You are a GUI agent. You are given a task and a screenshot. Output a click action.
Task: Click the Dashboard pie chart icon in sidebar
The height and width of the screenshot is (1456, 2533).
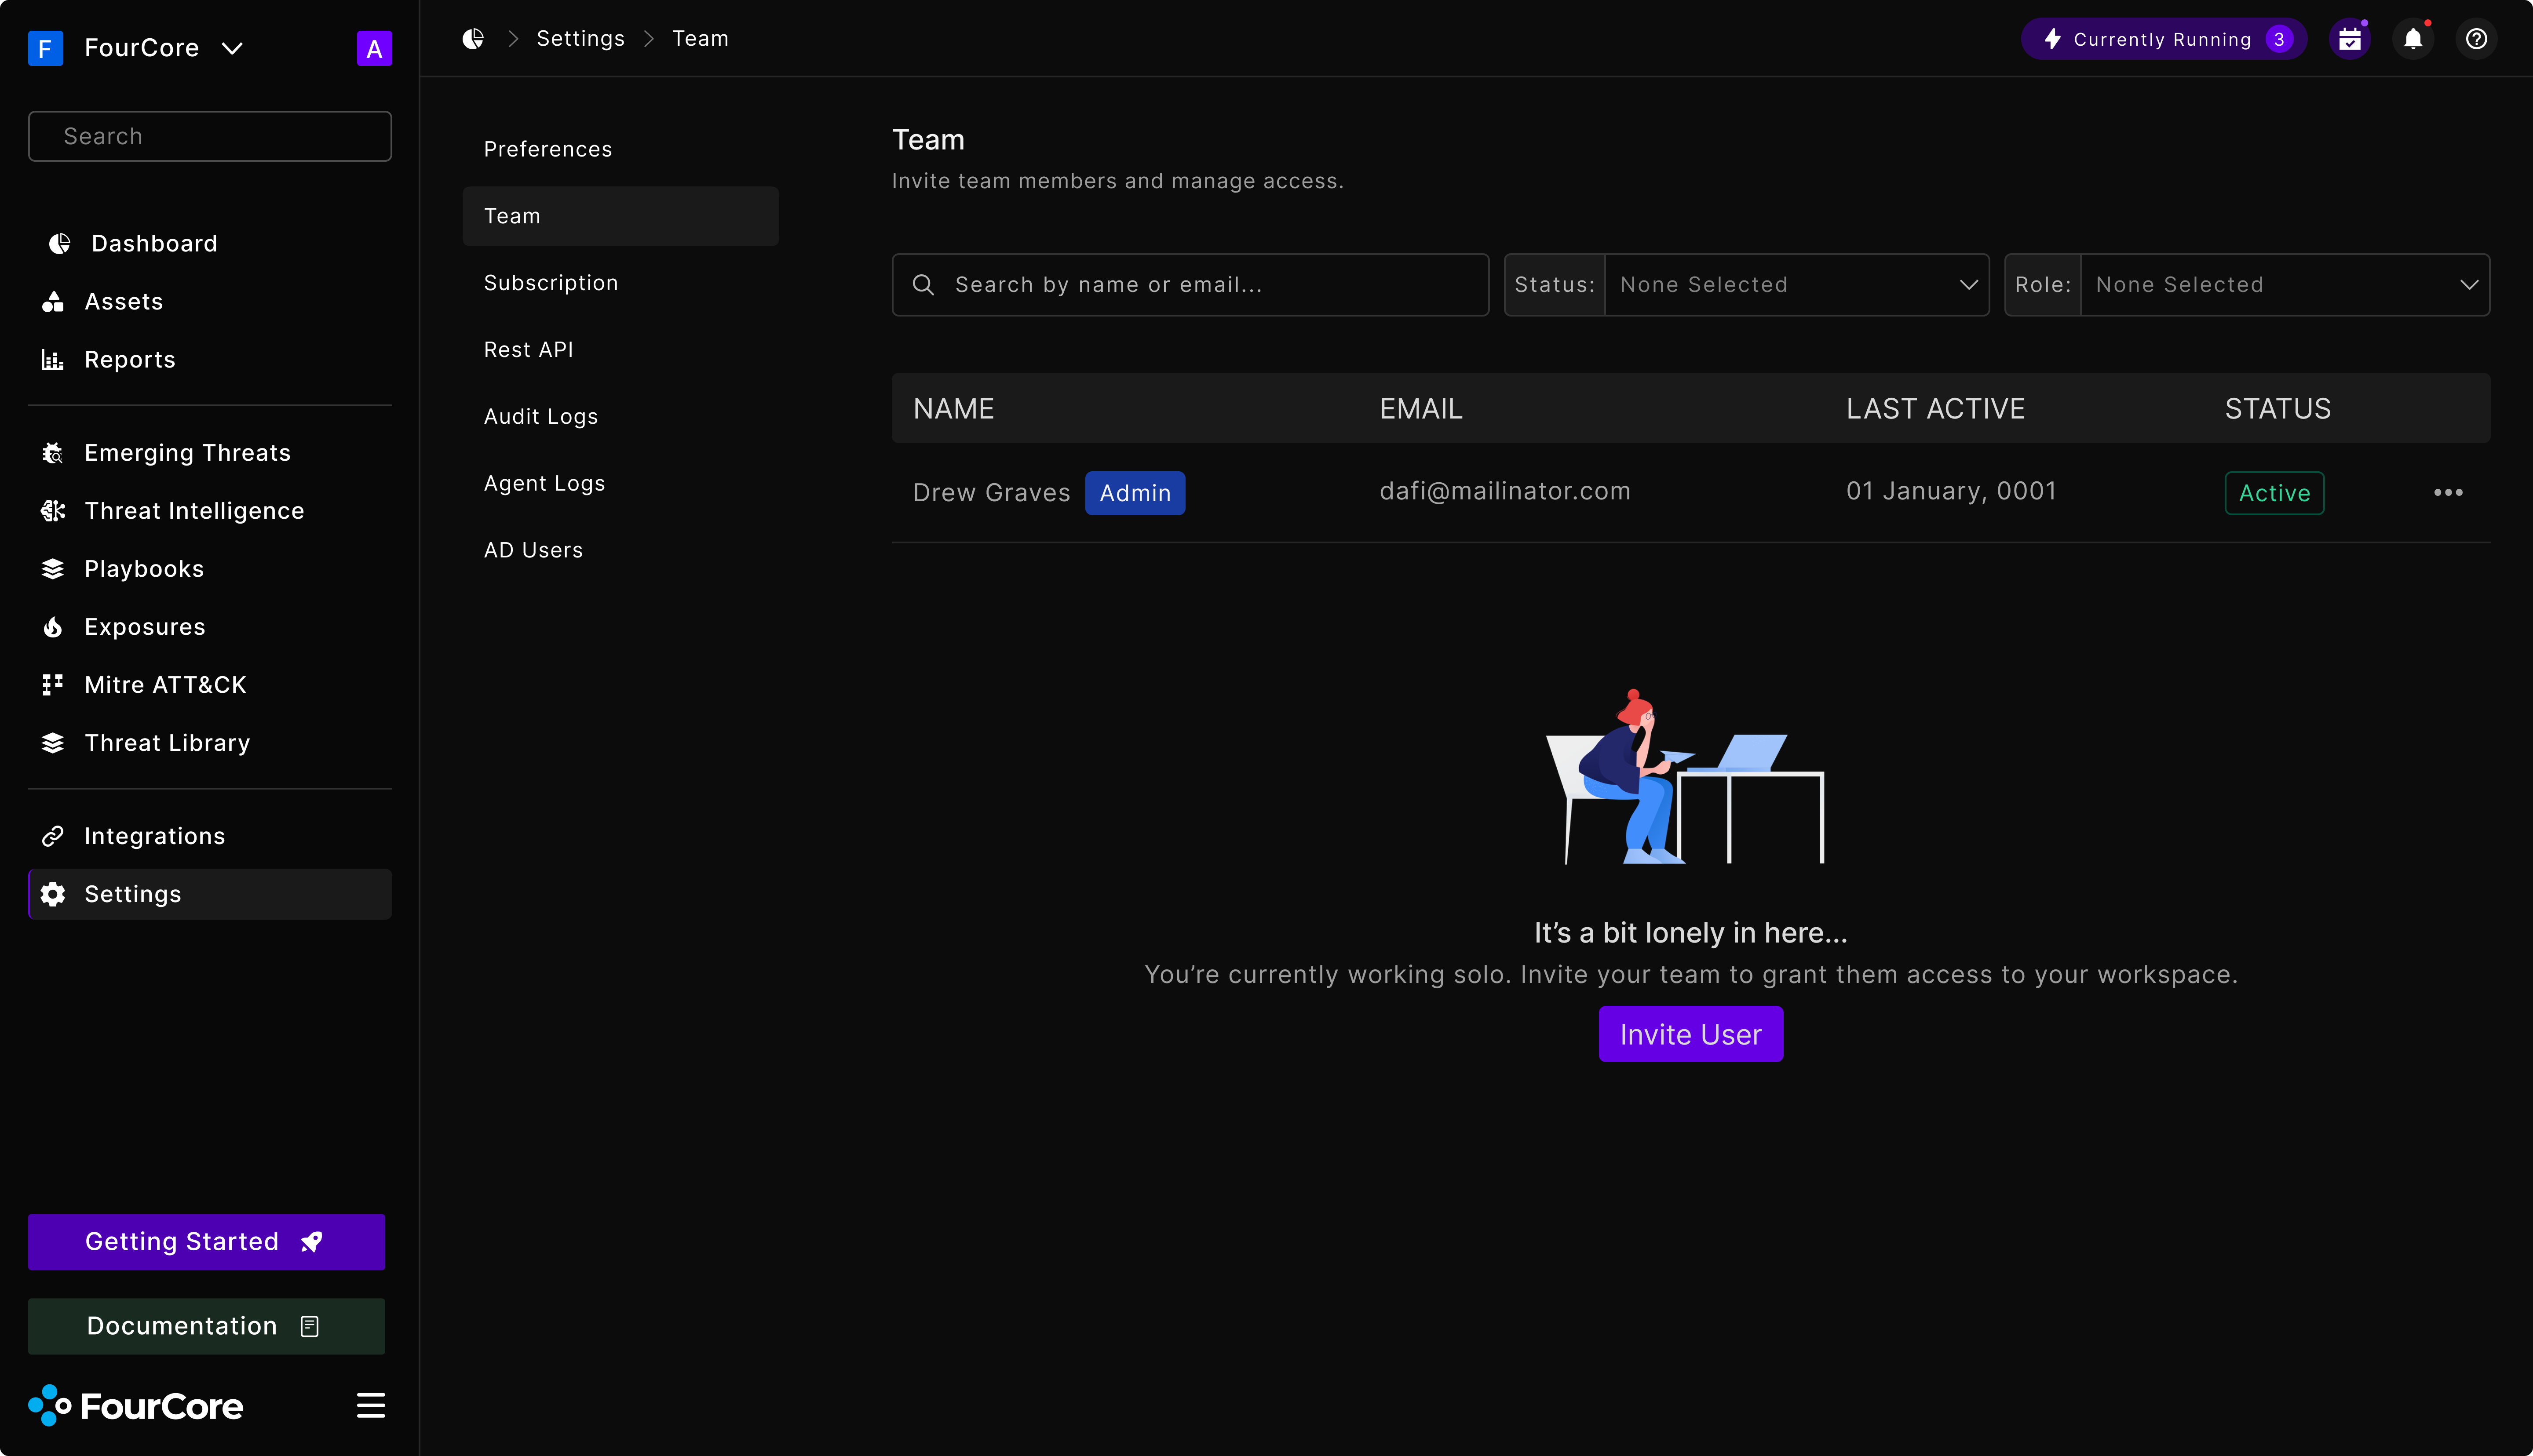[60, 244]
